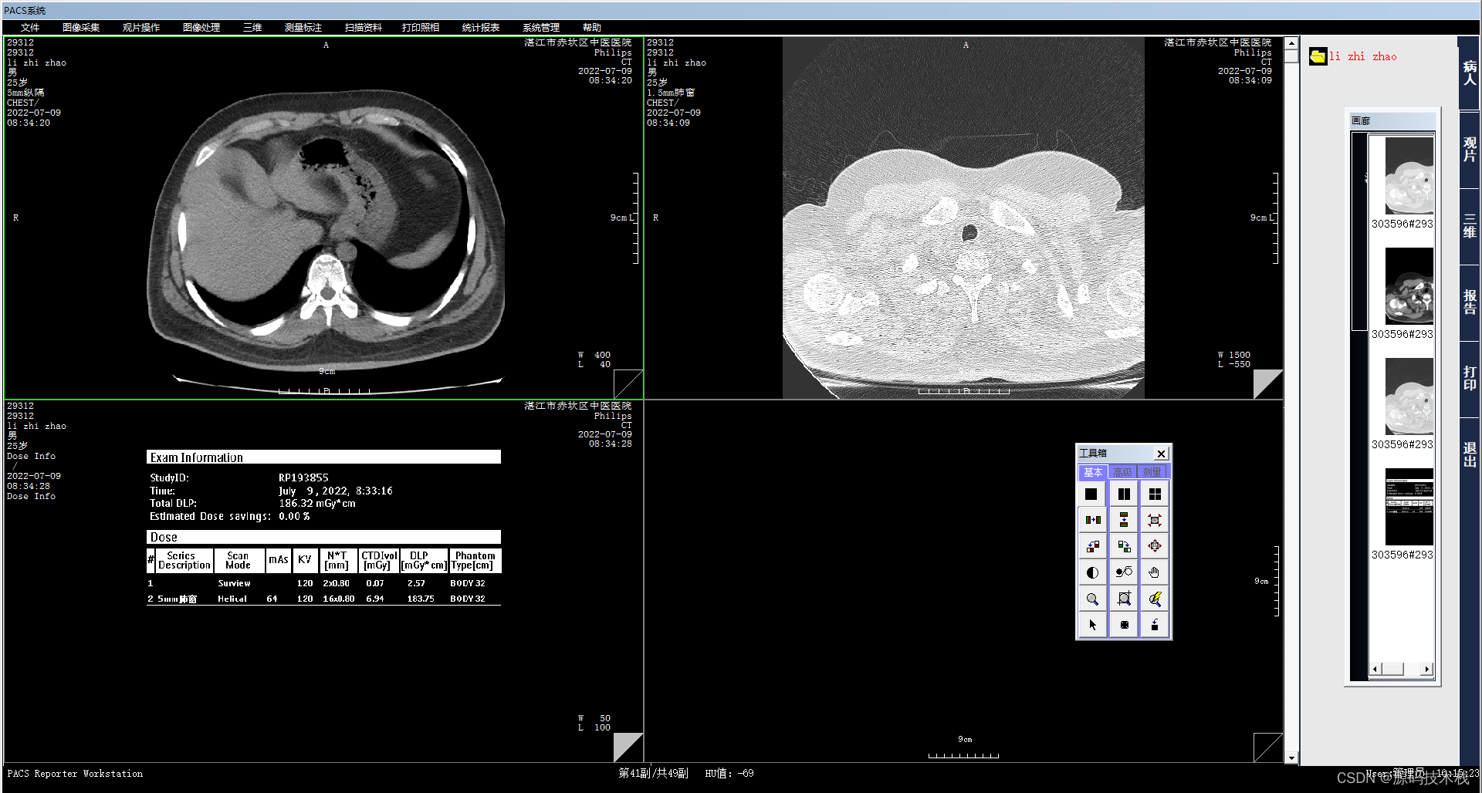Click the rotate clockwise icon

pyautogui.click(x=1124, y=546)
